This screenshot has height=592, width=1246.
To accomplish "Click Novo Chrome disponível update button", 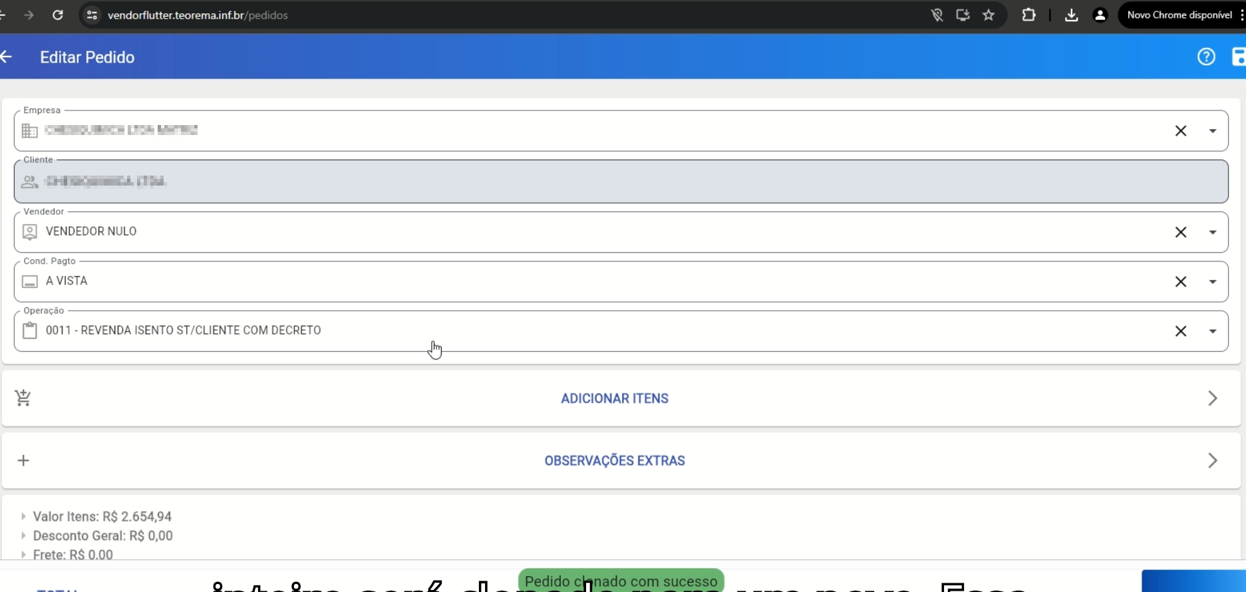I will pyautogui.click(x=1179, y=15).
